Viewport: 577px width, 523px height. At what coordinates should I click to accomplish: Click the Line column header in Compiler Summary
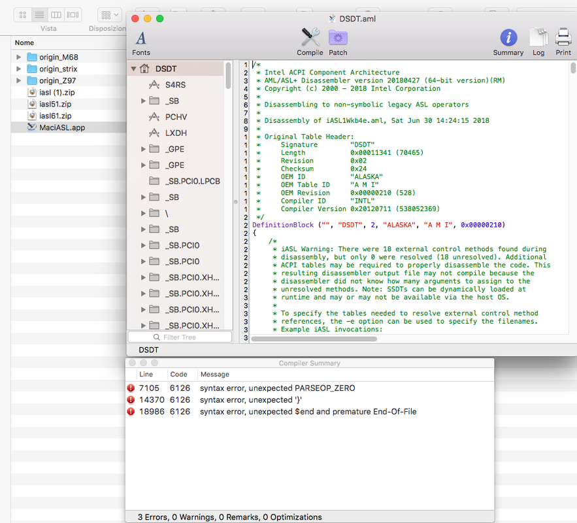146,375
